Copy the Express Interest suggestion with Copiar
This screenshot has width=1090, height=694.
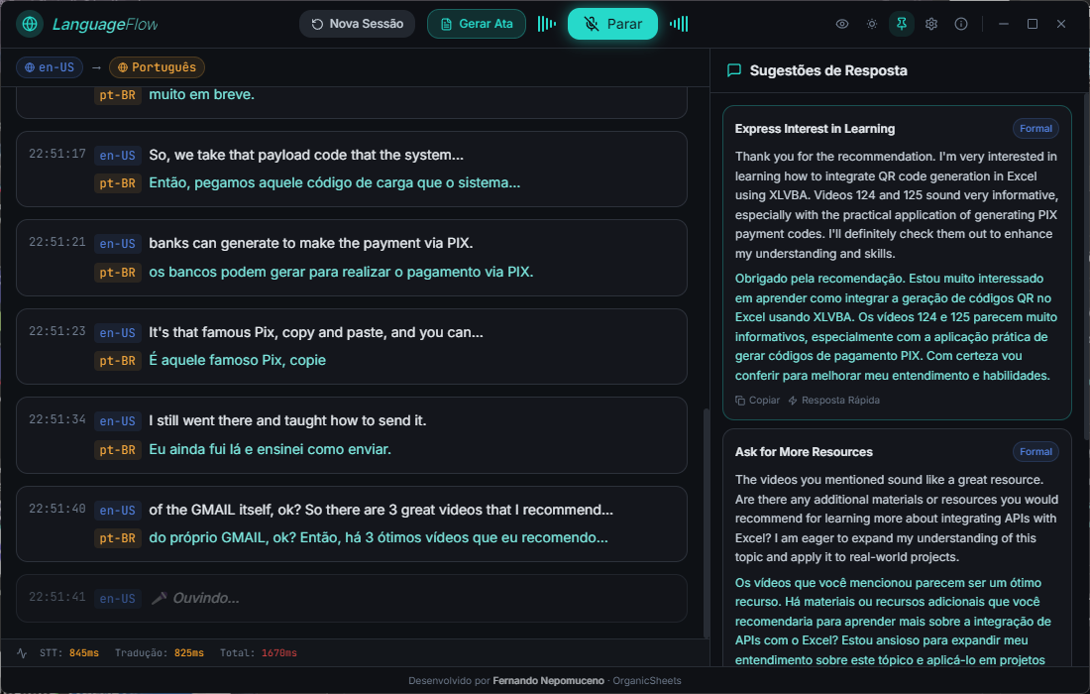pyautogui.click(x=757, y=400)
